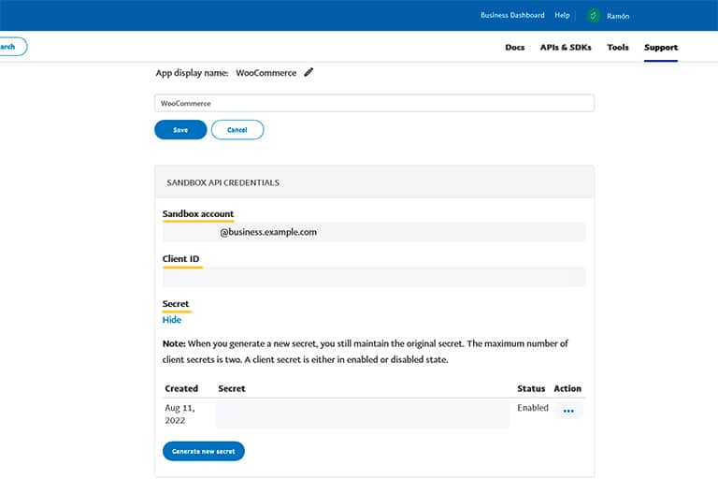Open the Ramón account menu
The width and height of the screenshot is (718, 479).
618,16
